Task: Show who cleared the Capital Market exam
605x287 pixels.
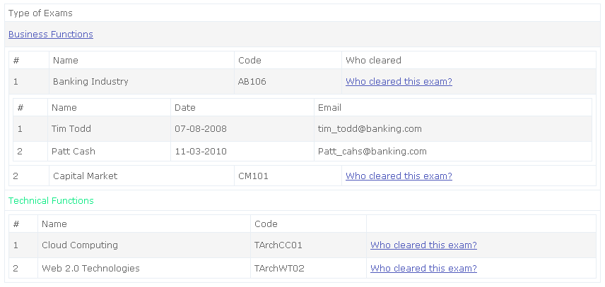Action: 399,176
